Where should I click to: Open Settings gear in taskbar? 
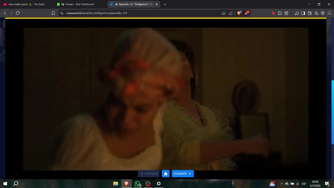159,184
